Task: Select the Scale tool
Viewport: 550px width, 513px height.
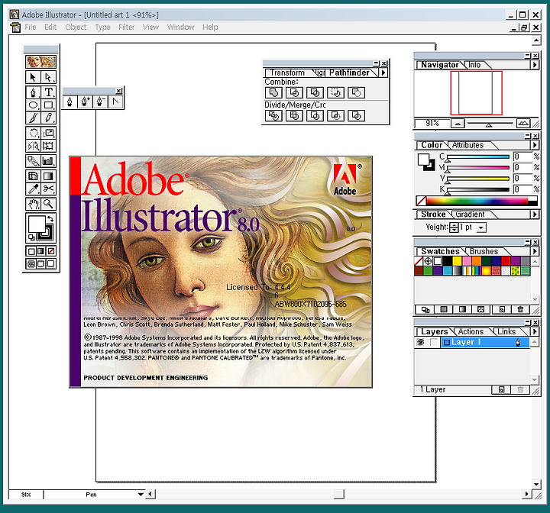Action: tap(48, 133)
